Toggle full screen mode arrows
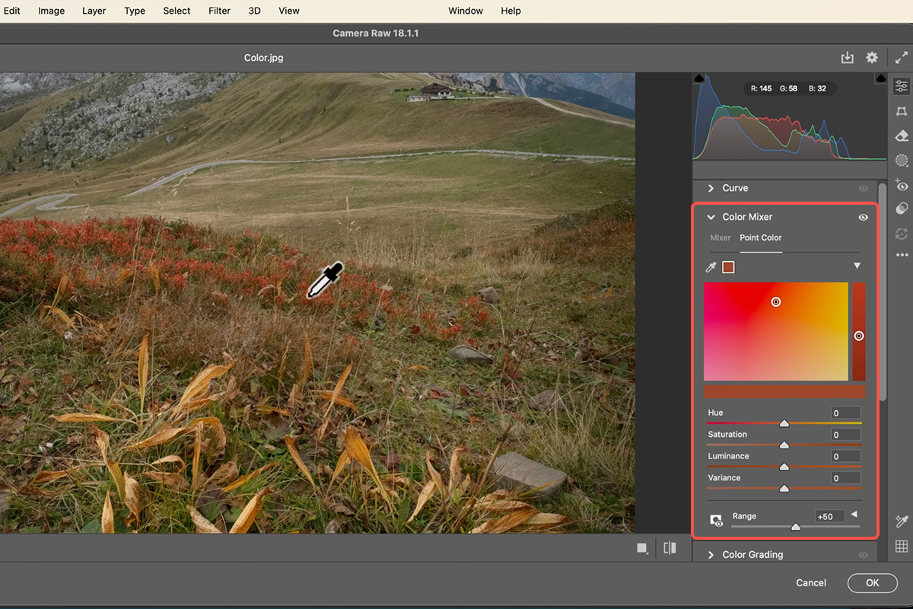 [x=902, y=58]
